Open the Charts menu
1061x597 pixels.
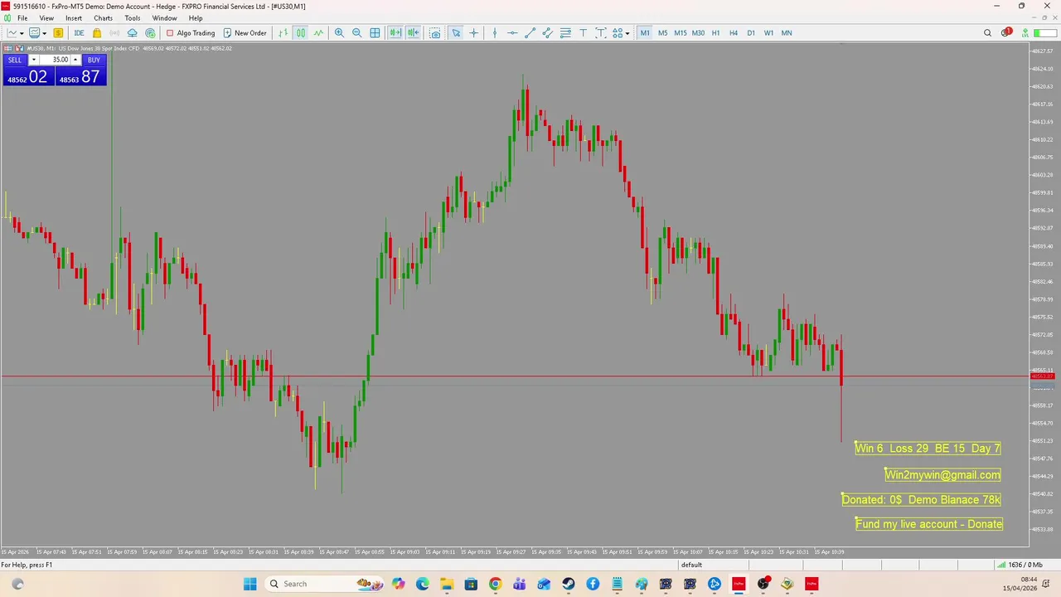pyautogui.click(x=103, y=18)
